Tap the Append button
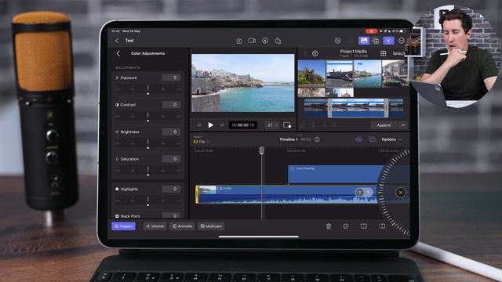The height and width of the screenshot is (282, 502). 384,125
